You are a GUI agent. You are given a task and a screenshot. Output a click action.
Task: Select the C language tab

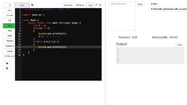[x=9, y=5]
